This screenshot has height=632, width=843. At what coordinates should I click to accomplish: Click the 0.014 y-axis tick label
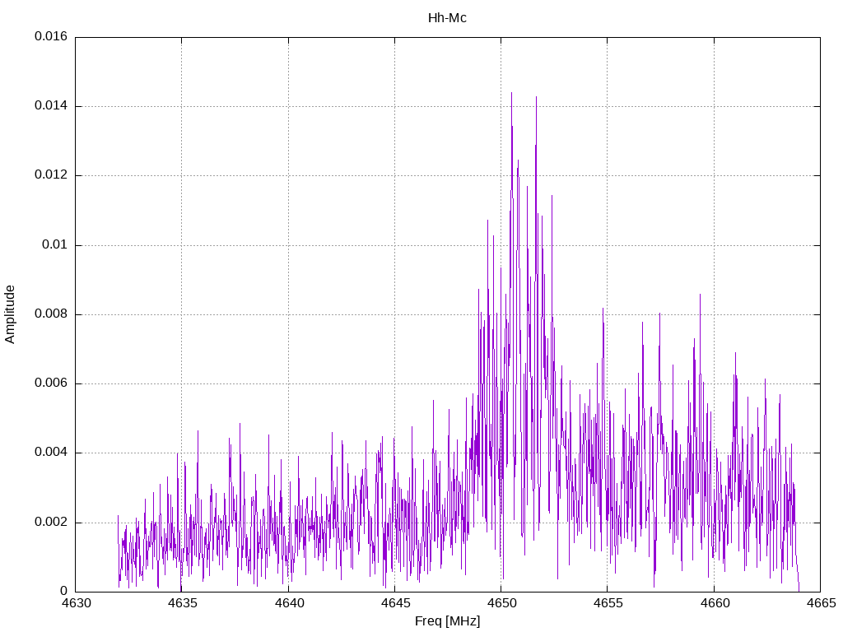pyautogui.click(x=51, y=106)
